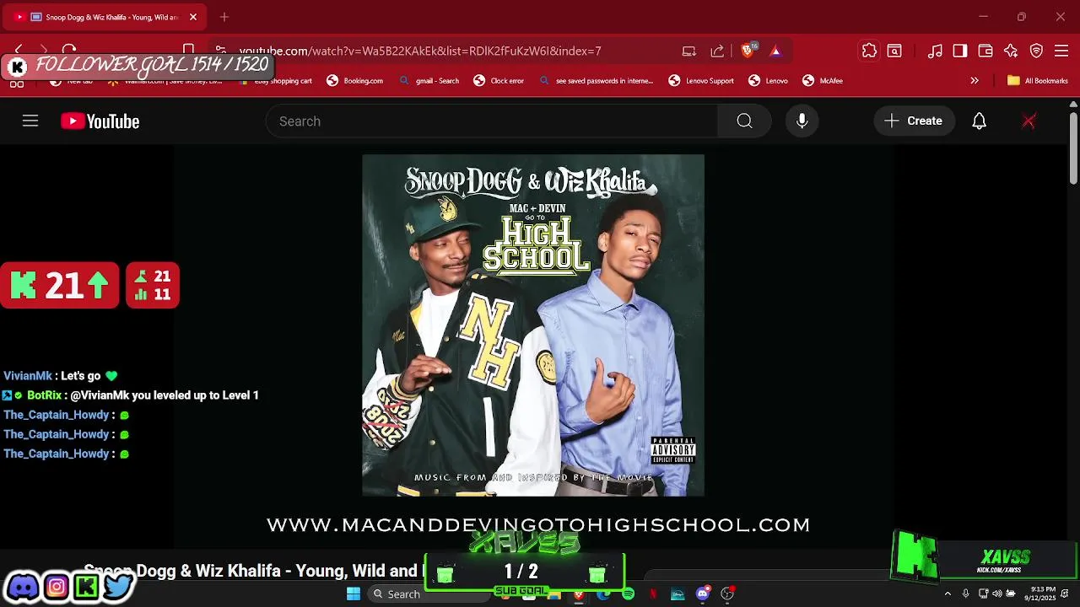Open Leo AI sparkle icon

click(1011, 51)
